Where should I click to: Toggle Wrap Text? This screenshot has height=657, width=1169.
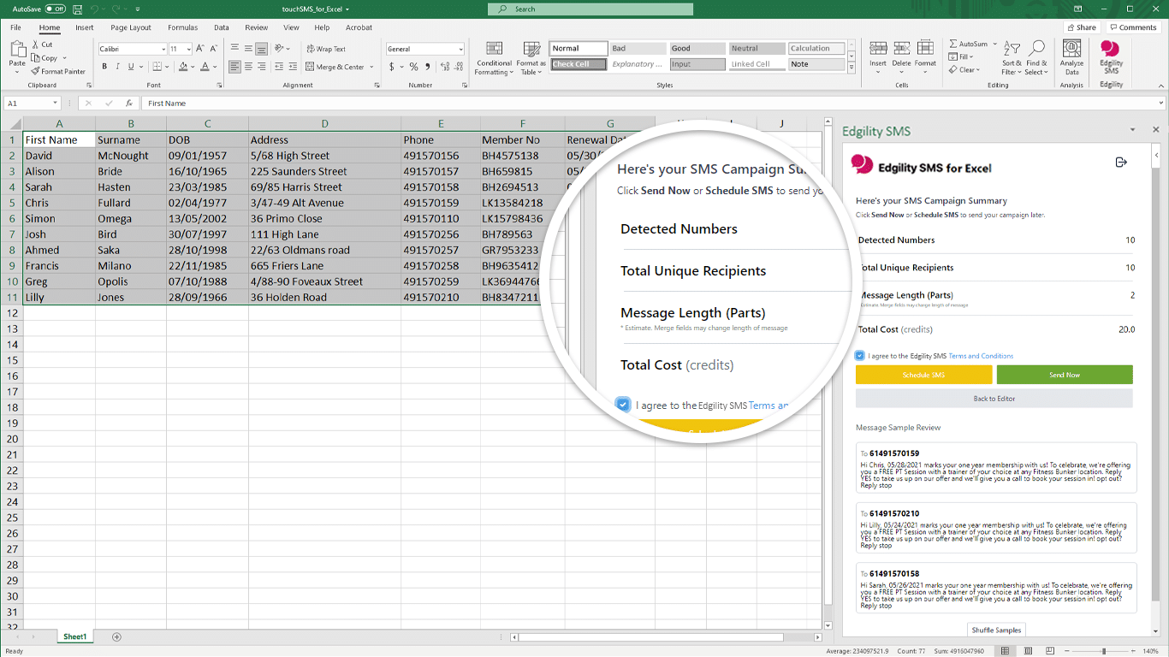pyautogui.click(x=326, y=49)
